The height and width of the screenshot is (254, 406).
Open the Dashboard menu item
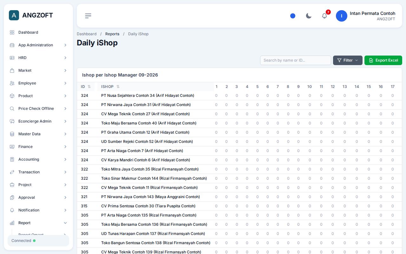tap(38, 32)
